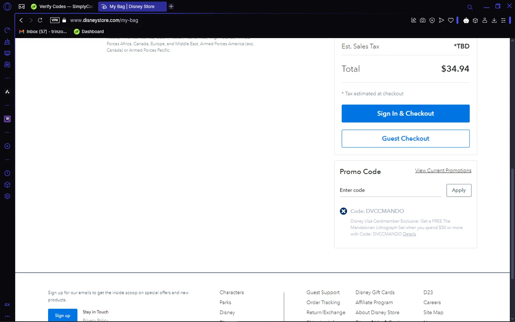Screen dimensions: 515x322
Task: Open My Flow send arrow icon
Action: click(x=442, y=20)
